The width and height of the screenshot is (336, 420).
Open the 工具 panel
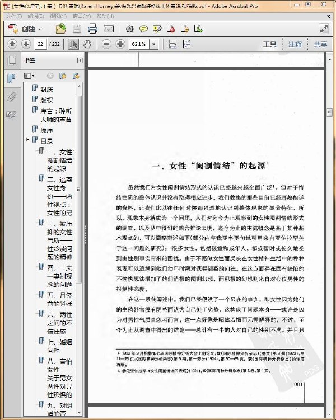(269, 44)
